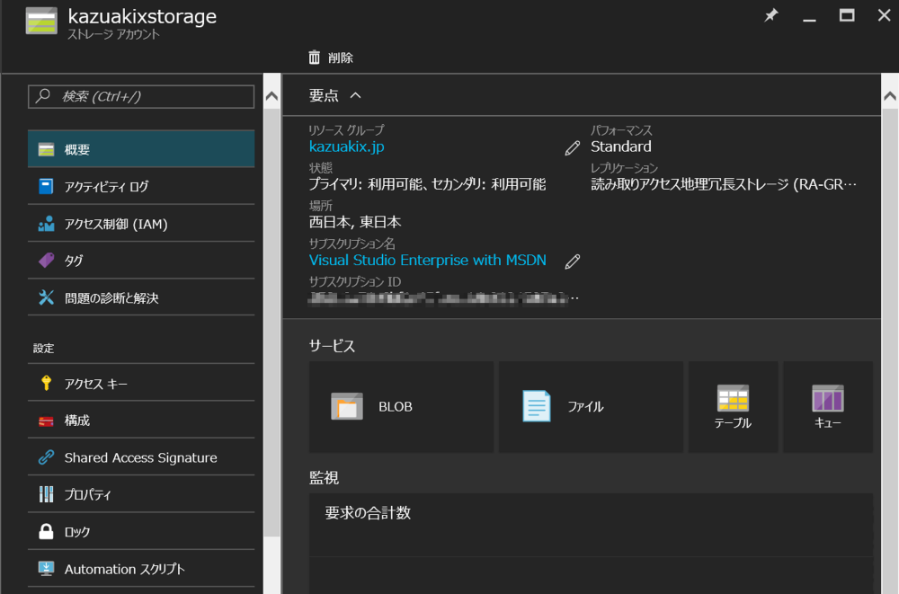
Task: Click pencil icon next to subscription name
Action: pyautogui.click(x=573, y=262)
